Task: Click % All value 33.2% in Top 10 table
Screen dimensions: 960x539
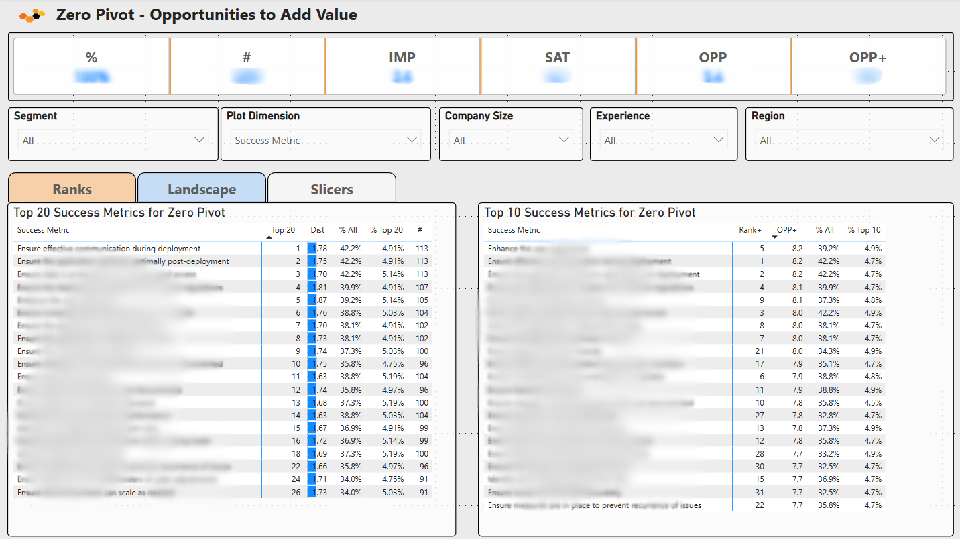Action: 828,454
